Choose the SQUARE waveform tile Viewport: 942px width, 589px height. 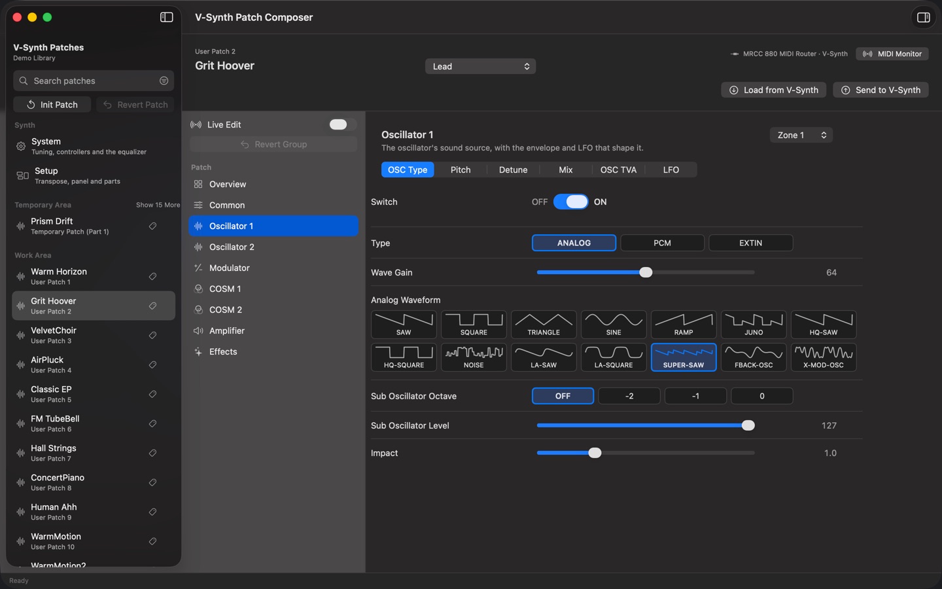(474, 325)
